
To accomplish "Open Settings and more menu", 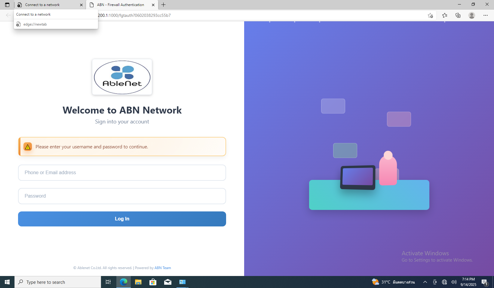I will [x=486, y=15].
